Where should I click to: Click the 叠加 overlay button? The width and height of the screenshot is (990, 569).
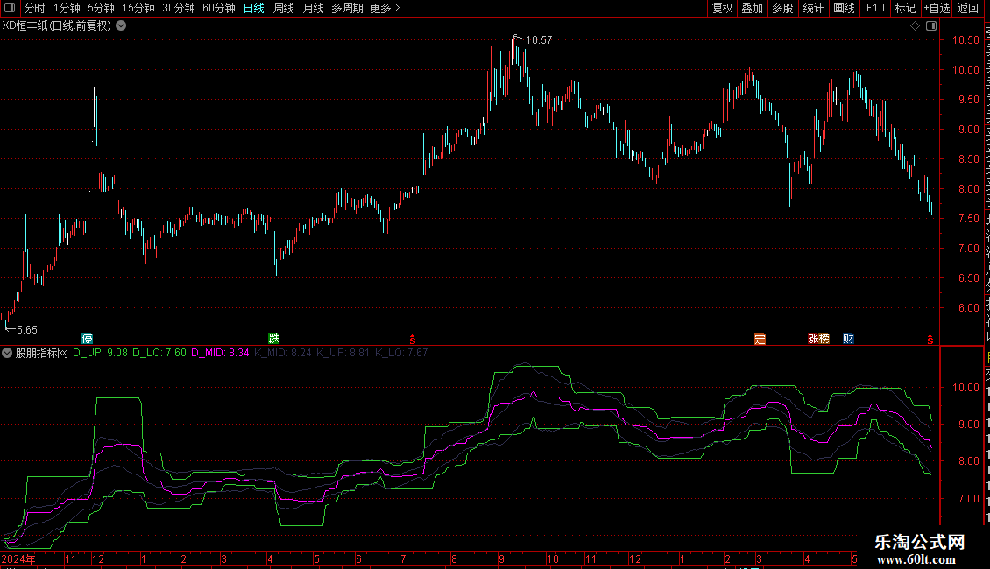753,8
